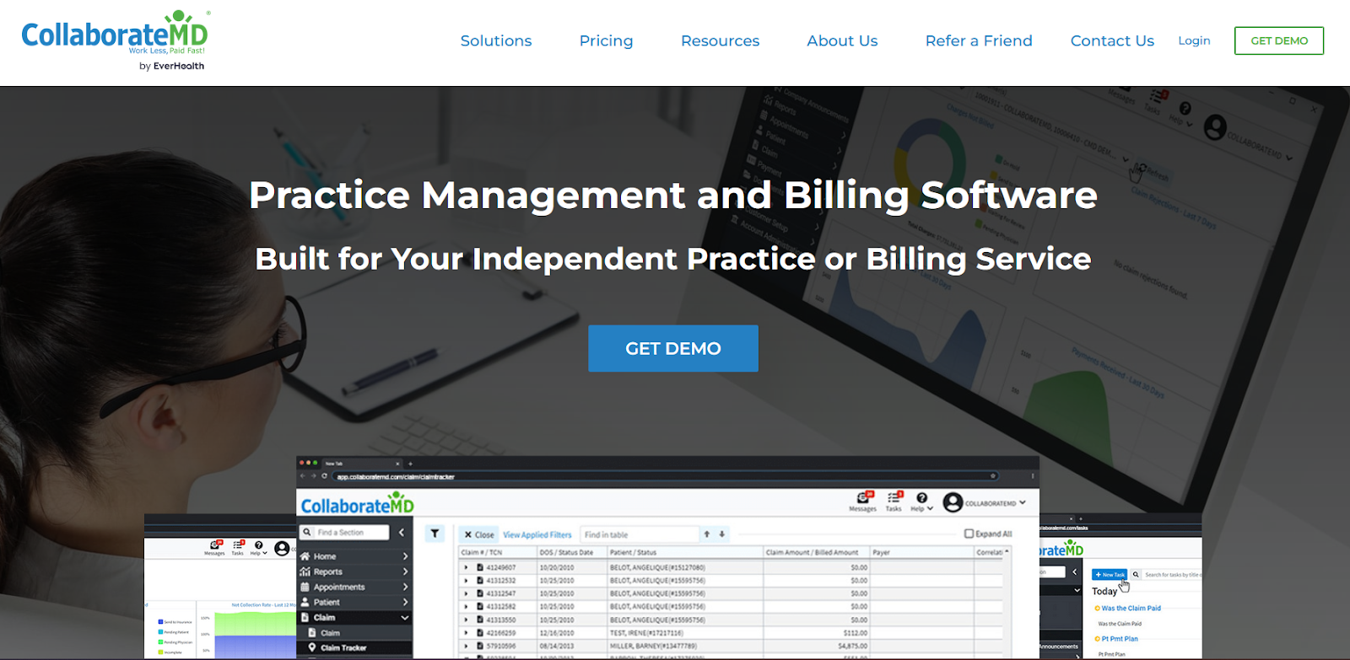The image size is (1350, 660).
Task: Click the search magnifier icon in tasks window
Action: (x=1136, y=574)
